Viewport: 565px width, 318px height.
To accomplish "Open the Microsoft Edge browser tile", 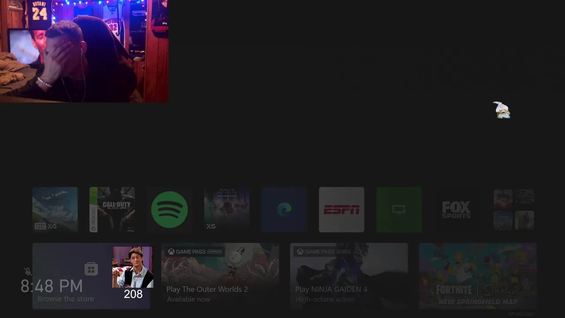I will click(x=284, y=209).
